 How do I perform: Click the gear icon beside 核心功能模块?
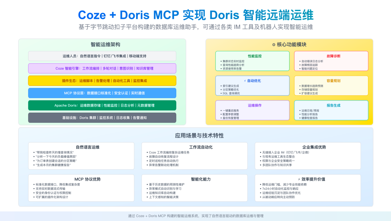[274, 45]
